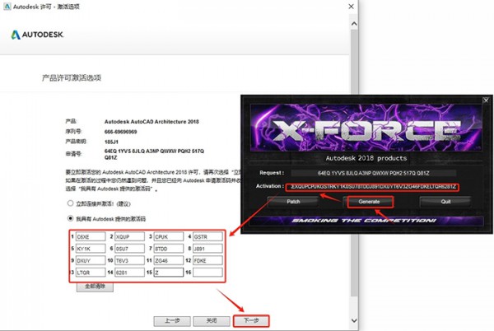Click activation code field 12 containing FDKE
This screenshot has width=494, height=331.
coord(207,260)
